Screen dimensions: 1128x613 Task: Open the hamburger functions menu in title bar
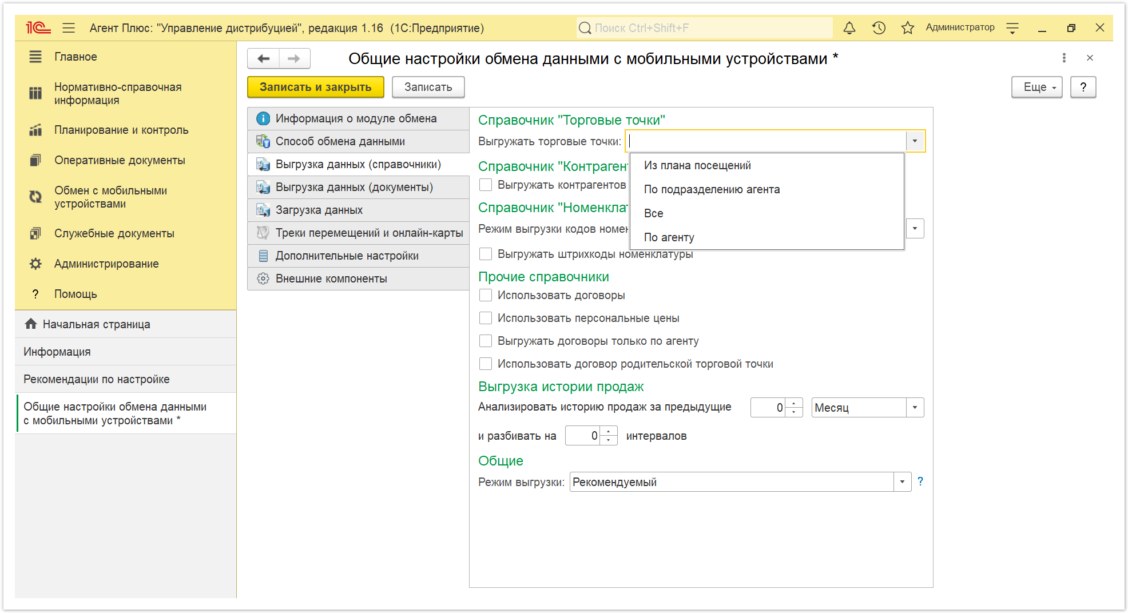[x=69, y=27]
